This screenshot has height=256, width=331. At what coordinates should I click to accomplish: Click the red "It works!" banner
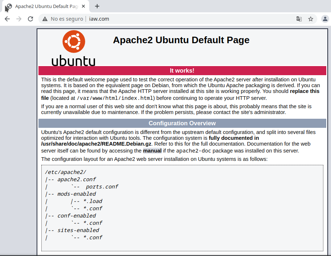click(182, 70)
